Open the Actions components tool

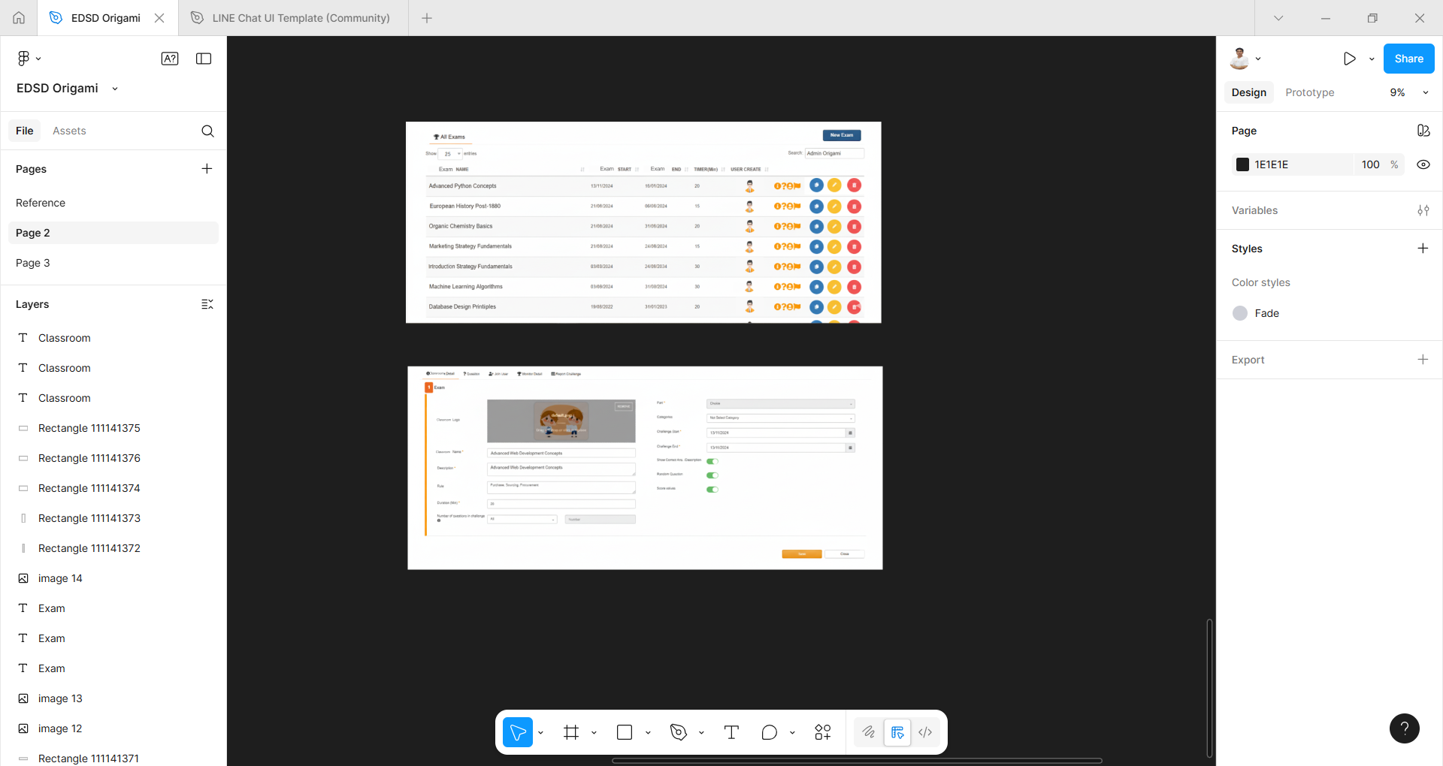[823, 732]
